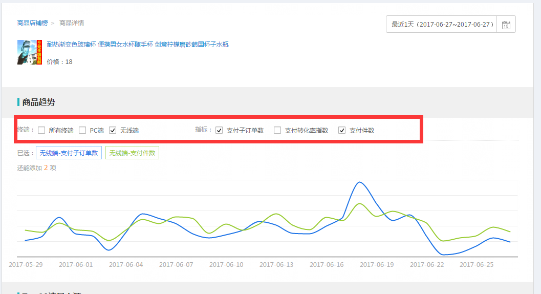Open the 最近1天 date range selector
This screenshot has width=541, height=294.
point(442,25)
